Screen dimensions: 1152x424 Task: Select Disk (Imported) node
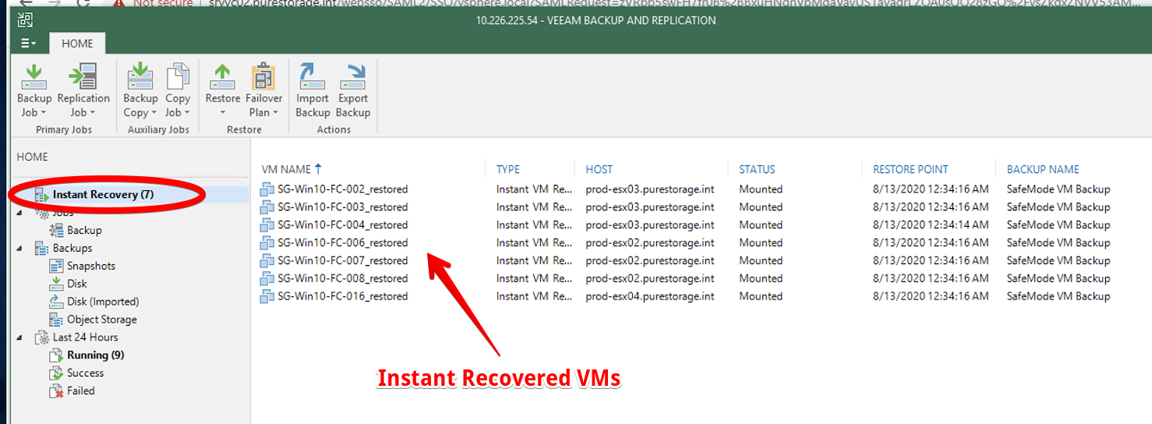pos(102,302)
